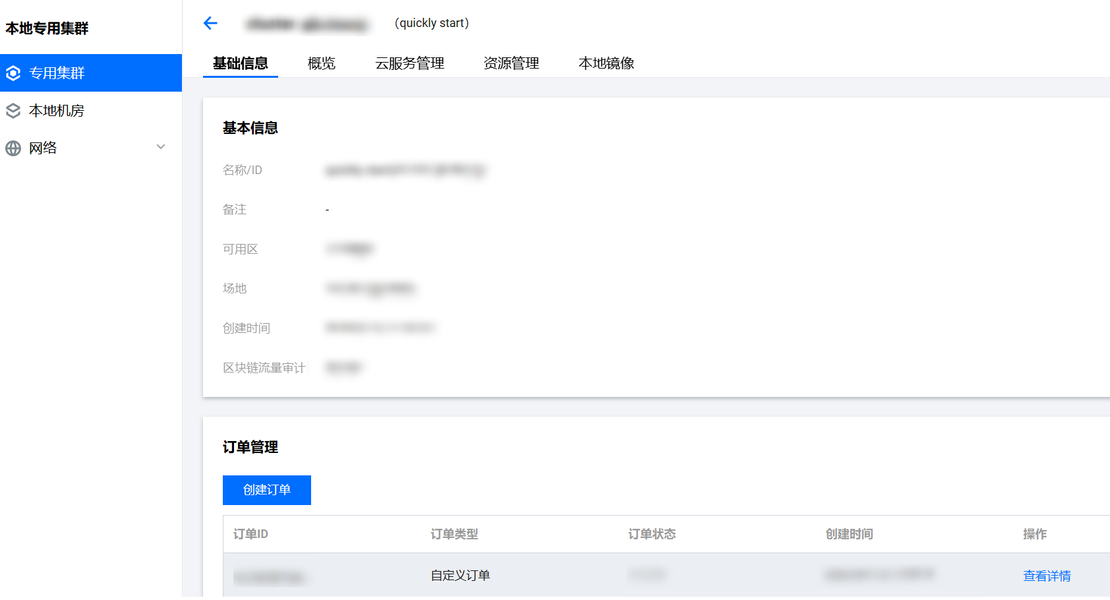1110x600 pixels.
Task: Click the 网络 globe icon
Action: (x=13, y=148)
